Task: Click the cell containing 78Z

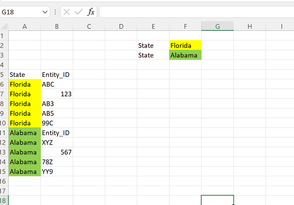Action: click(56, 162)
